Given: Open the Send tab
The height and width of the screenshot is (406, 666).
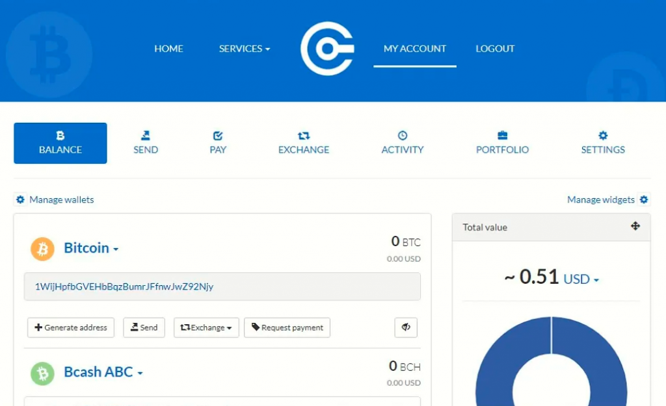Looking at the screenshot, I should tap(146, 143).
